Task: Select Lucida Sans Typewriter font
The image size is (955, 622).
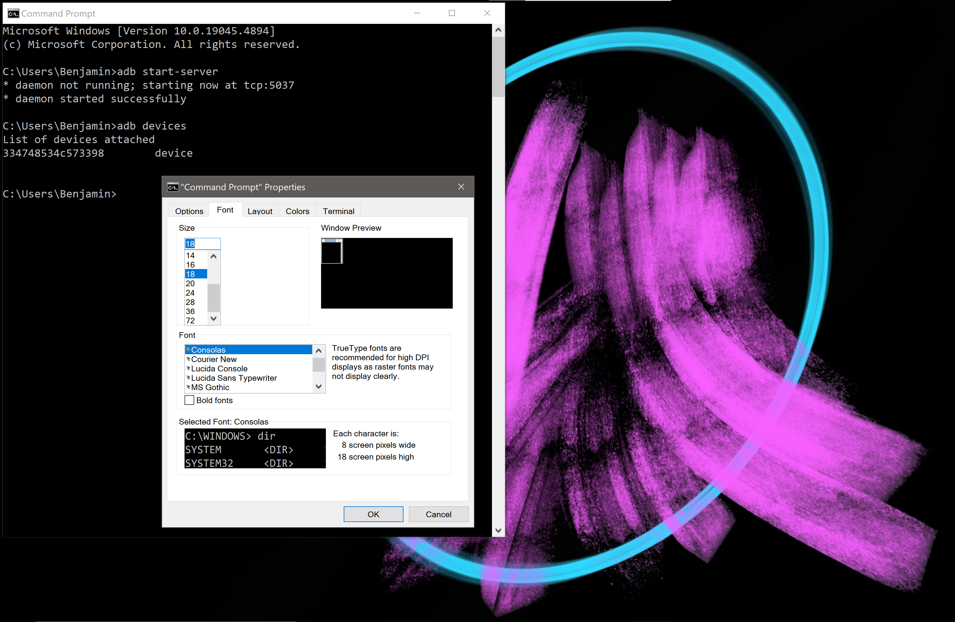Action: point(234,378)
